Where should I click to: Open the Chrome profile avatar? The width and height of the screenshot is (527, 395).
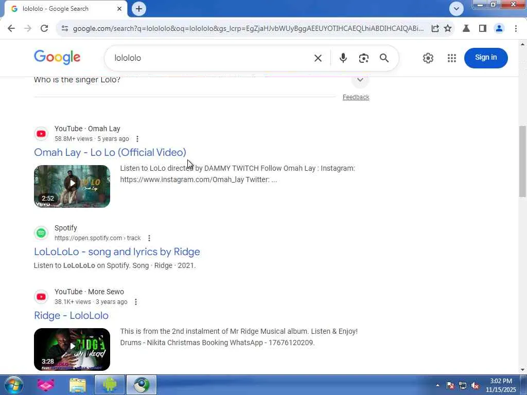499,29
